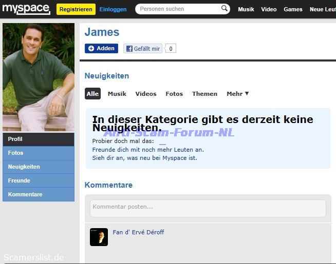Image resolution: width=336 pixels, height=264 pixels.
Task: Open the Themen news tab
Action: (204, 94)
